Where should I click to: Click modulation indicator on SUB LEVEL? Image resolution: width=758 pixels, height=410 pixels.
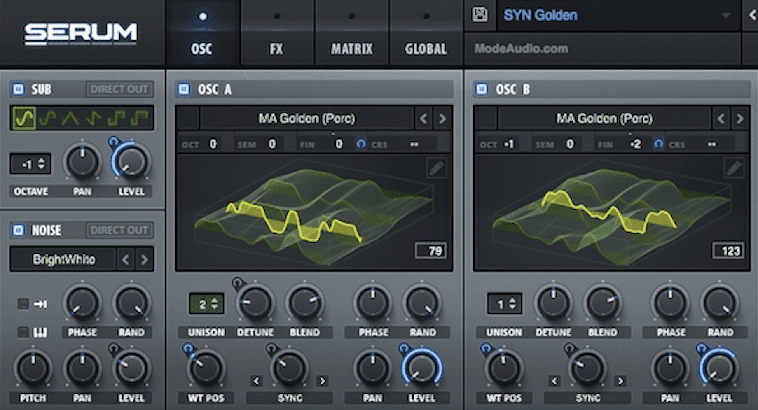(113, 142)
